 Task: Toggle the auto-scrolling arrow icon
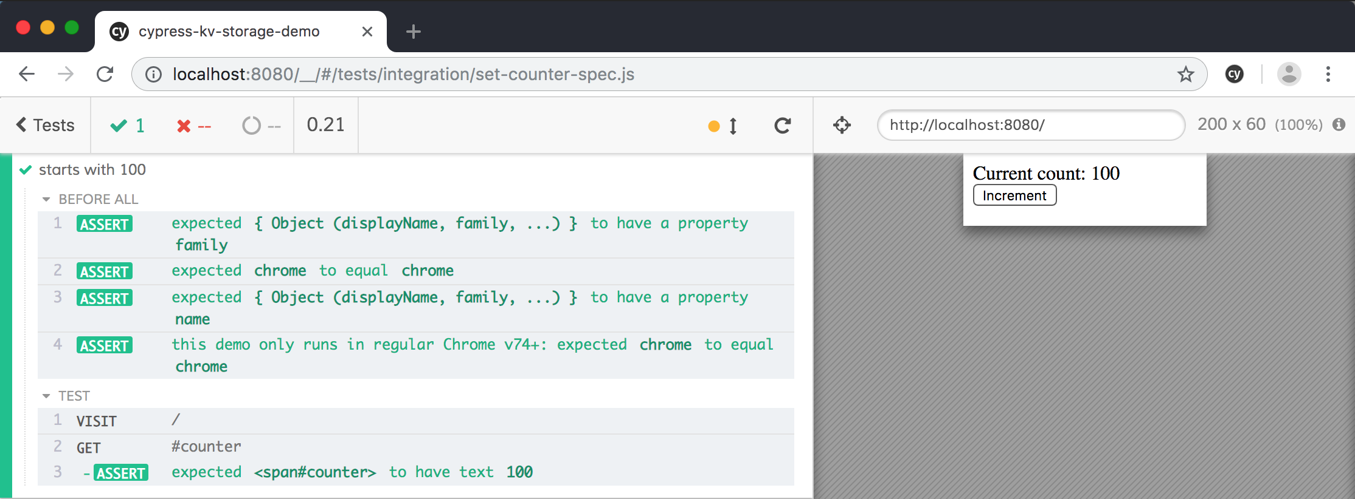732,126
